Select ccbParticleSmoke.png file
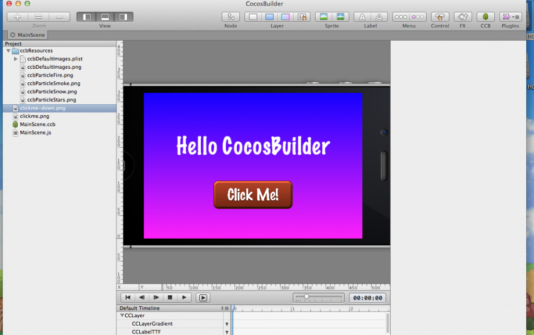 coord(54,83)
